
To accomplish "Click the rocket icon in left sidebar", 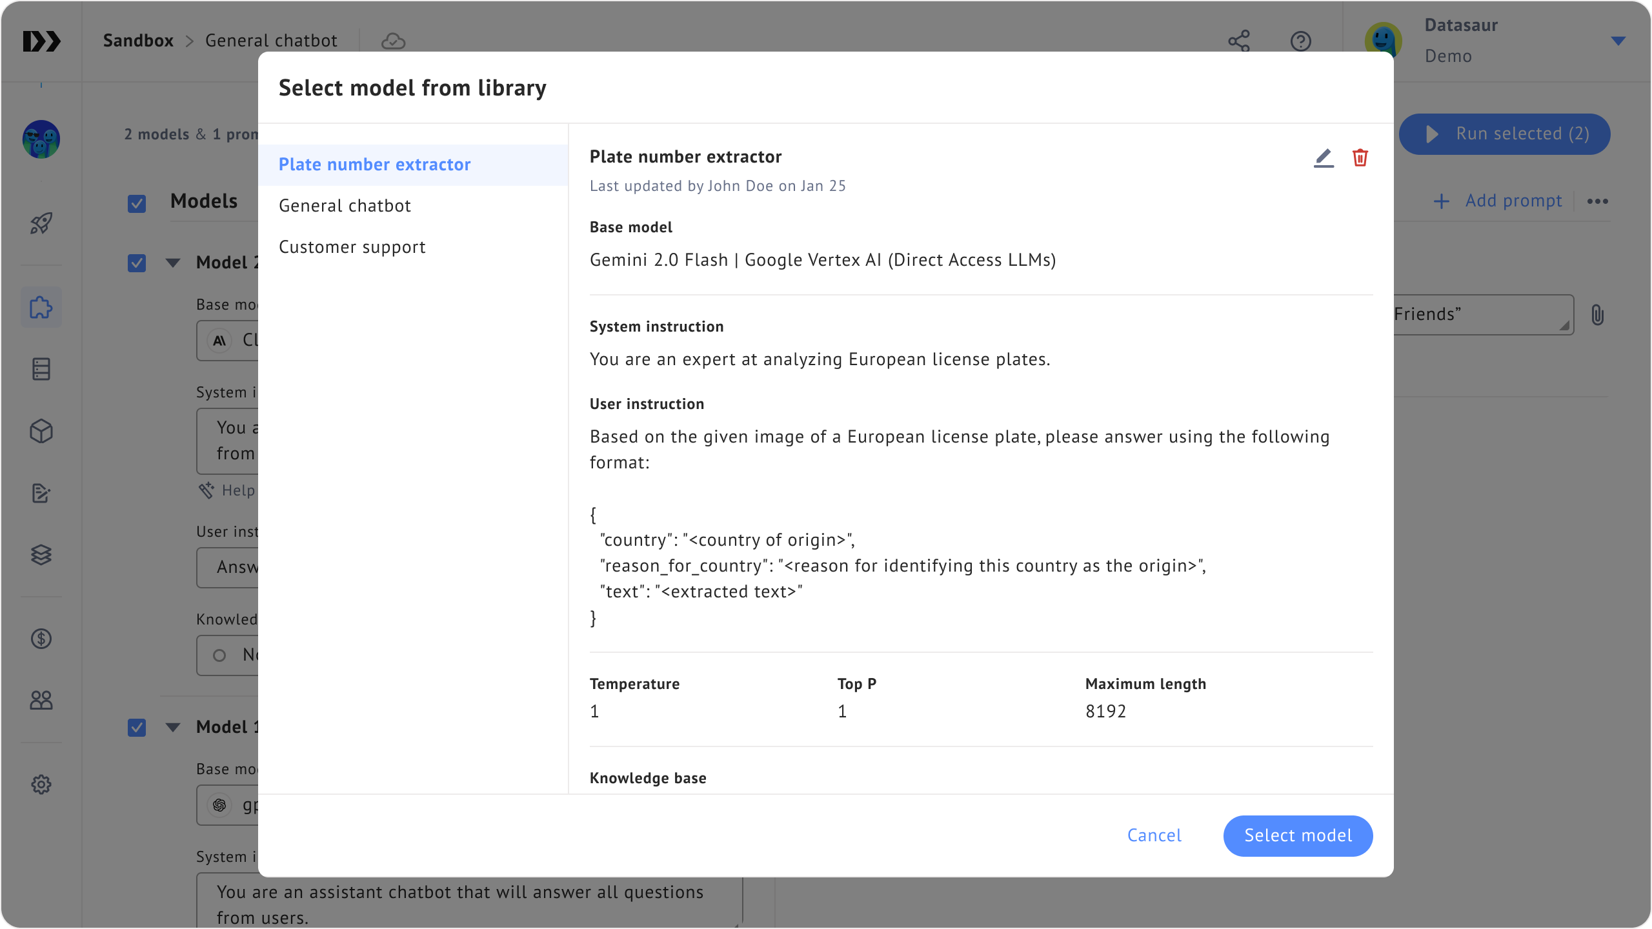I will click(x=41, y=224).
